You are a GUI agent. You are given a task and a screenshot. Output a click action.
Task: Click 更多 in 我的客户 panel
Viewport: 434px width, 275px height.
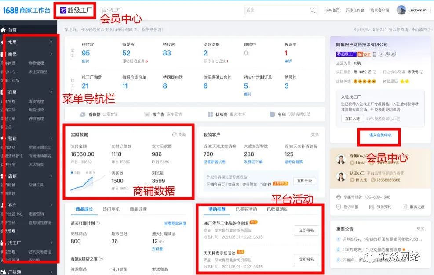[x=315, y=135]
